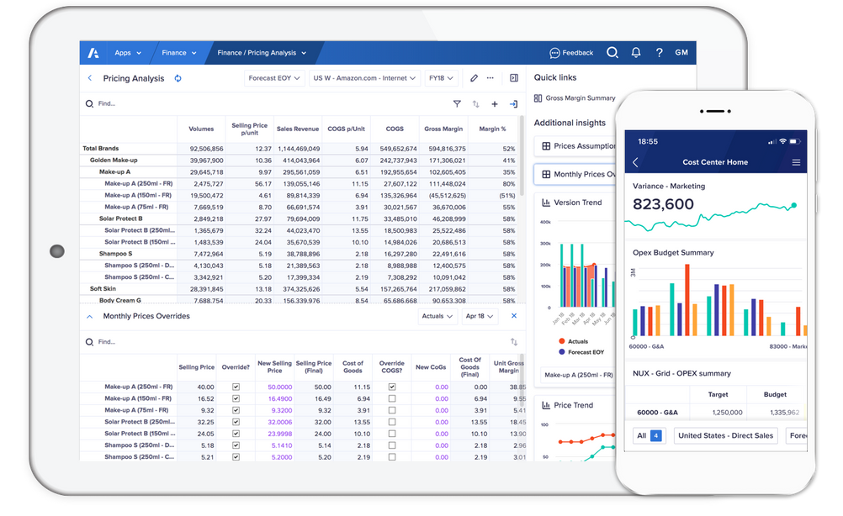The width and height of the screenshot is (843, 516).
Task: Click the Feedback button in the header
Action: click(x=571, y=51)
